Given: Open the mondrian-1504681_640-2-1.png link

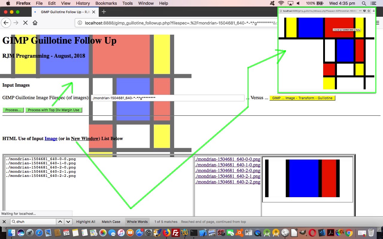Looking at the screenshot, I should [x=228, y=176].
